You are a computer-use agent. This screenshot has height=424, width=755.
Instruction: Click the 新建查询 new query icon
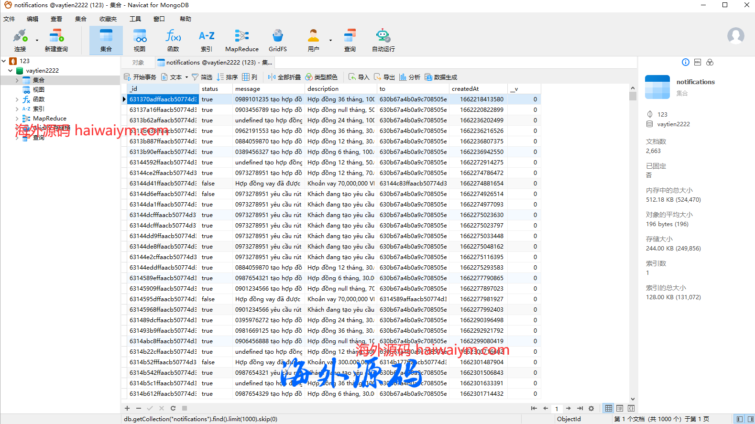56,40
